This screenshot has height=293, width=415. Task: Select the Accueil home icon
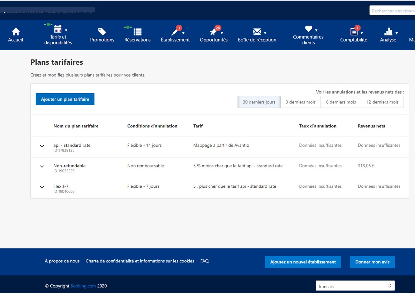point(15,31)
